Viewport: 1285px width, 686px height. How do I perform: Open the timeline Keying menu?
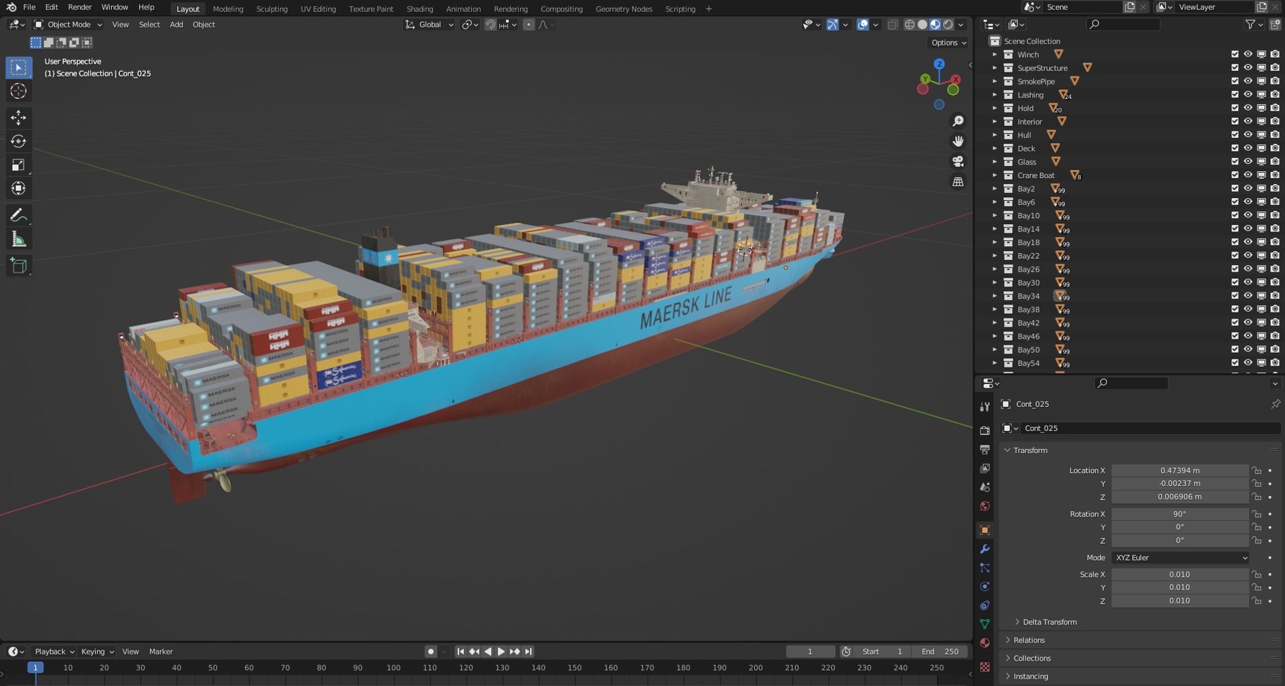pyautogui.click(x=96, y=652)
